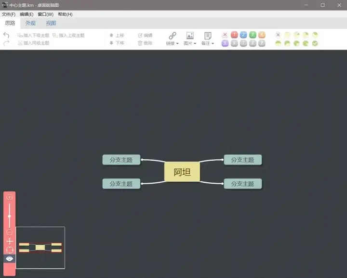Expand the 备注 dropdown menu

click(213, 43)
